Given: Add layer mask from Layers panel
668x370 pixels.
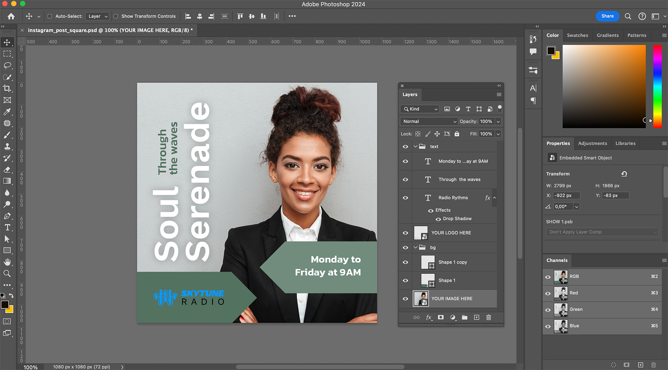Looking at the screenshot, I should pos(441,317).
